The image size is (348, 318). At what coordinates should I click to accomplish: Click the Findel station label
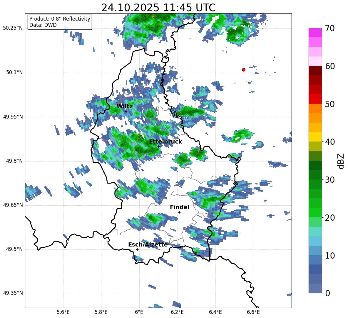coord(180,207)
